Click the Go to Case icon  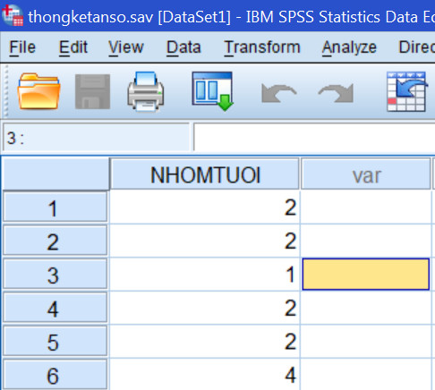(x=406, y=91)
